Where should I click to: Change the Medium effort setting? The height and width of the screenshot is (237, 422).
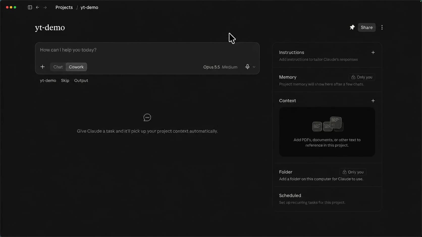click(230, 67)
